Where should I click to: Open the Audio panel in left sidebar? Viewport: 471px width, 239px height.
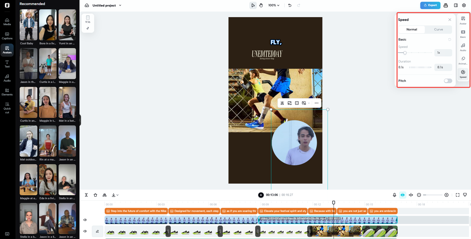[7, 78]
